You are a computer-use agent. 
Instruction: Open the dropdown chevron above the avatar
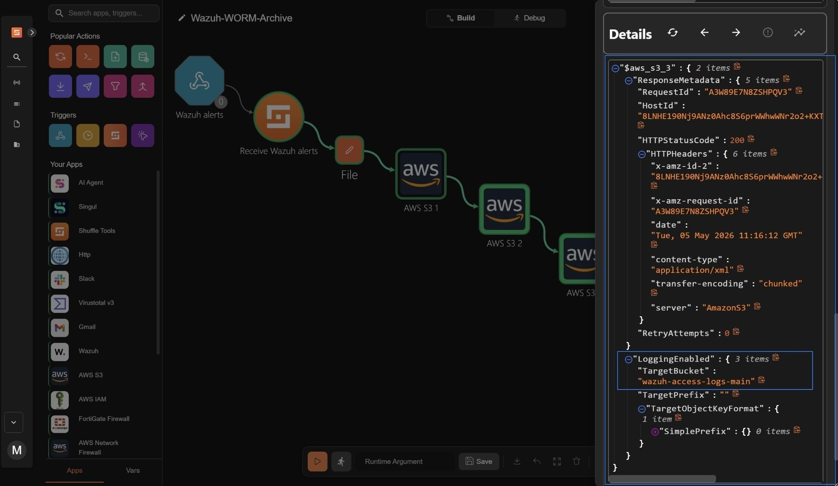14,423
